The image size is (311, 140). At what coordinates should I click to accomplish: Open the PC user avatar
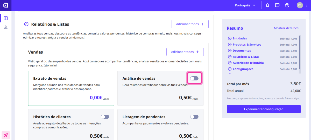(x=300, y=5)
